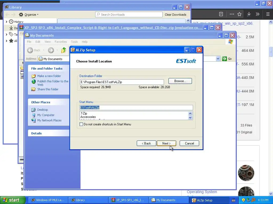Click the Share this folder icon
Image resolution: width=273 pixels, height=204 pixels.
(x=33, y=89)
